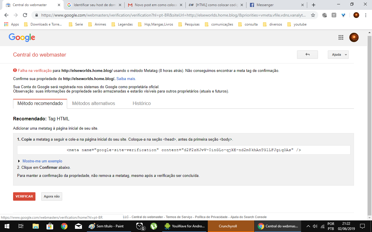Open the 'Saiba mais.' link
The width and height of the screenshot is (372, 232).
pyautogui.click(x=126, y=79)
